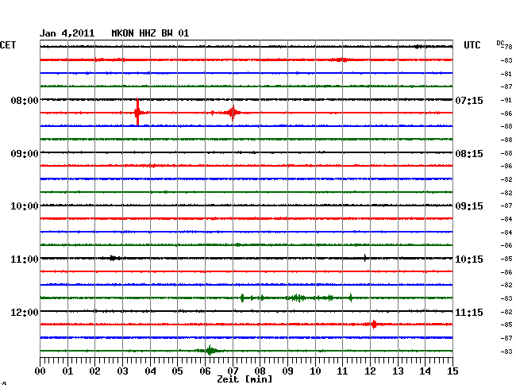The width and height of the screenshot is (516, 392).
Task: Click the '13' minute axis label
Action: [x=398, y=371]
